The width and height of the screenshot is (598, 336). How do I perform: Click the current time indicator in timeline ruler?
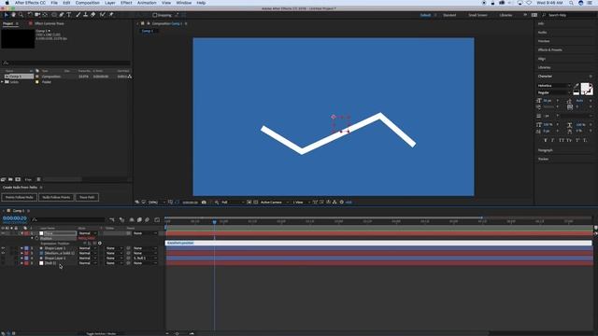pyautogui.click(x=214, y=222)
